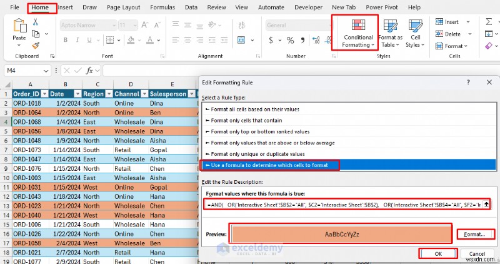The image size is (500, 264).
Task: Align text left in cell
Action: [176, 40]
